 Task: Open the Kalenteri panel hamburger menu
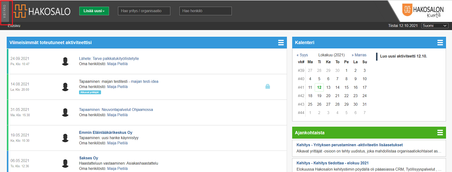[440, 43]
